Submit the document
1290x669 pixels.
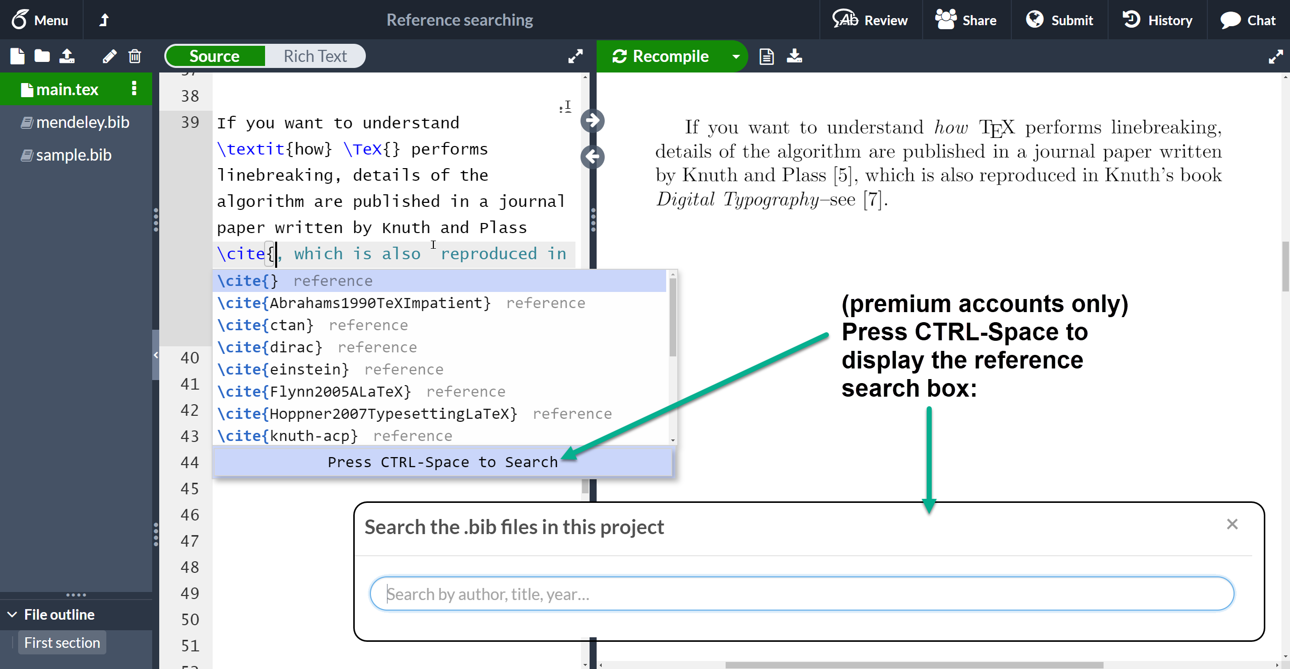coord(1072,19)
